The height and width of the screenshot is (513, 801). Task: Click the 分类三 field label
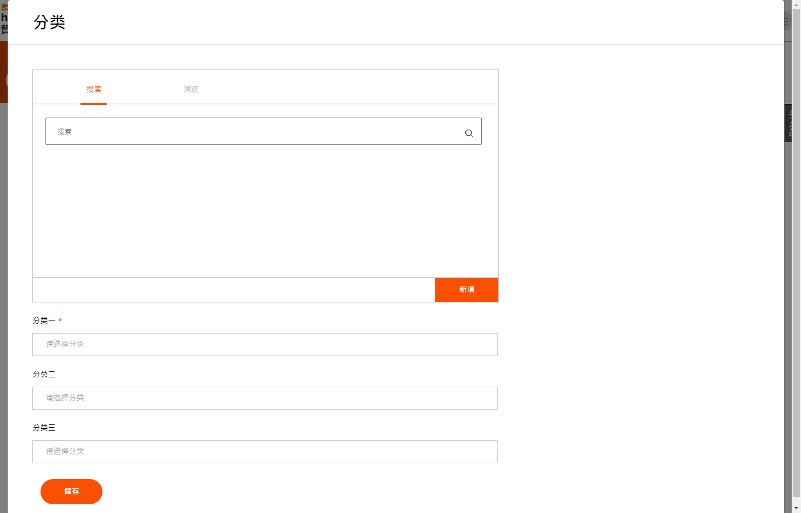pyautogui.click(x=44, y=428)
